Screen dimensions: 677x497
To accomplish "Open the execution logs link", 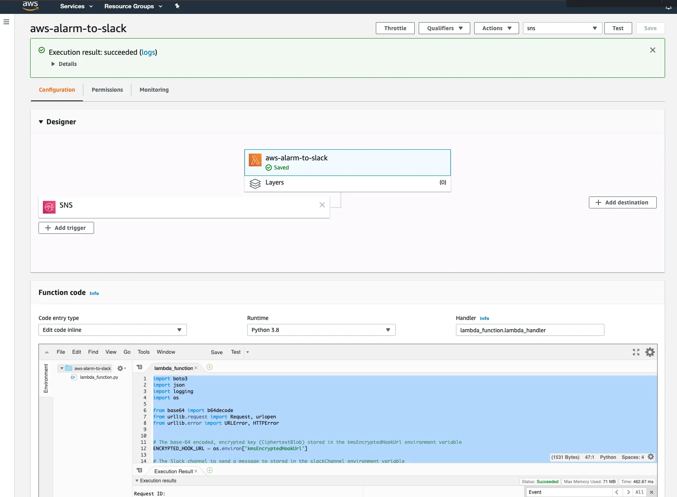I will (148, 52).
